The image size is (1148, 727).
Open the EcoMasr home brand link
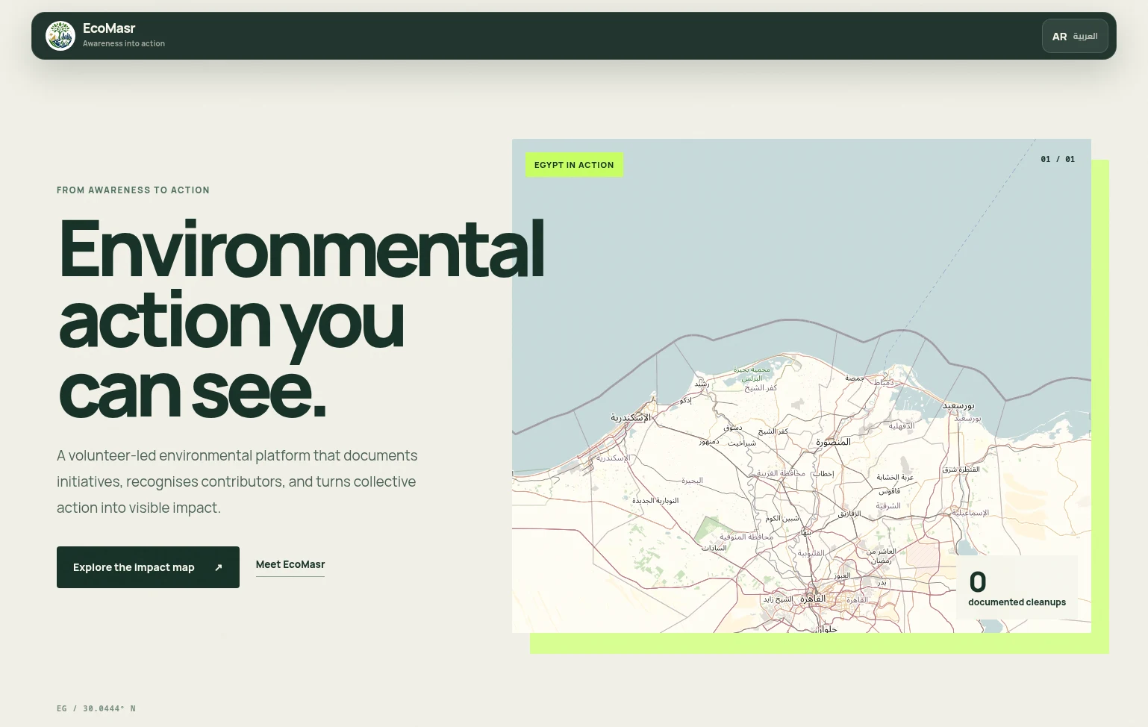click(105, 36)
